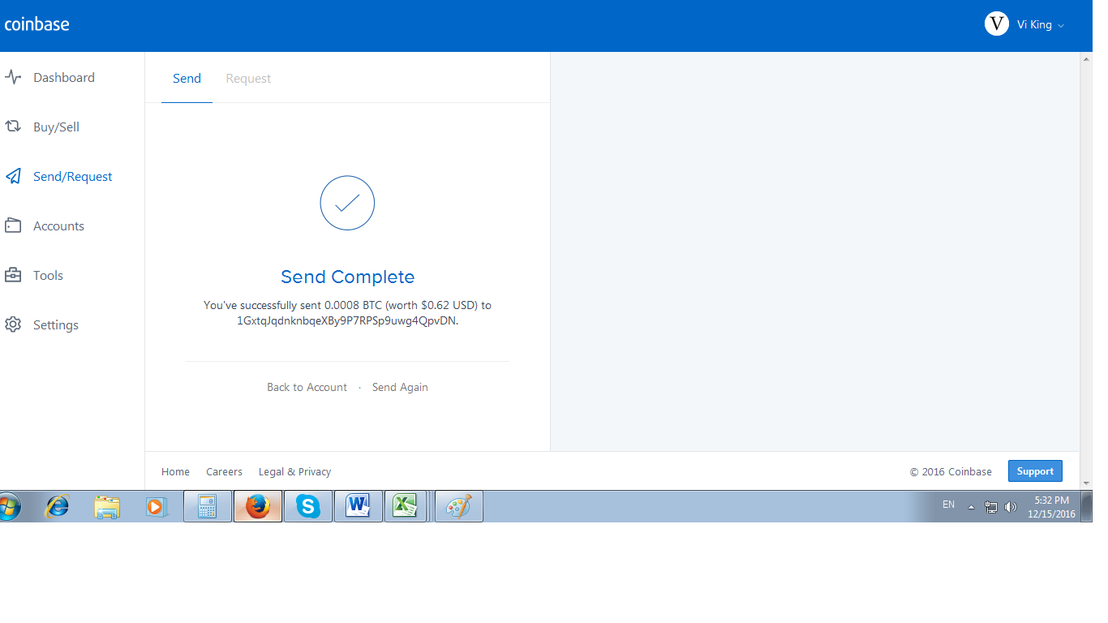
Task: Click the Vi King avatar circle
Action: coord(997,24)
